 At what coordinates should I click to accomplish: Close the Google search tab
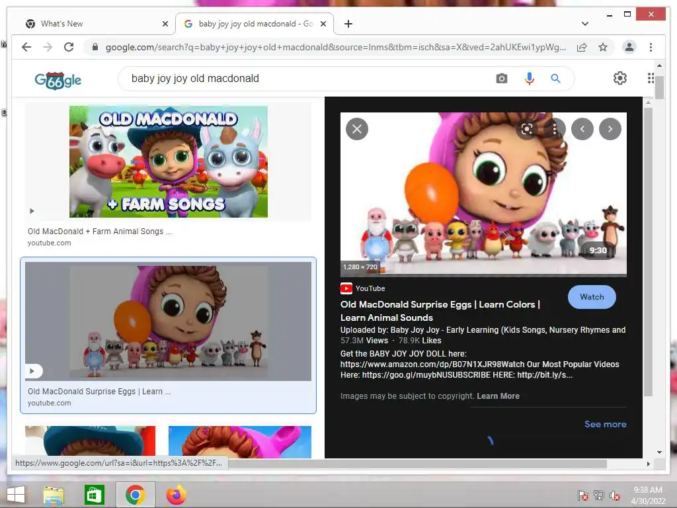(323, 24)
